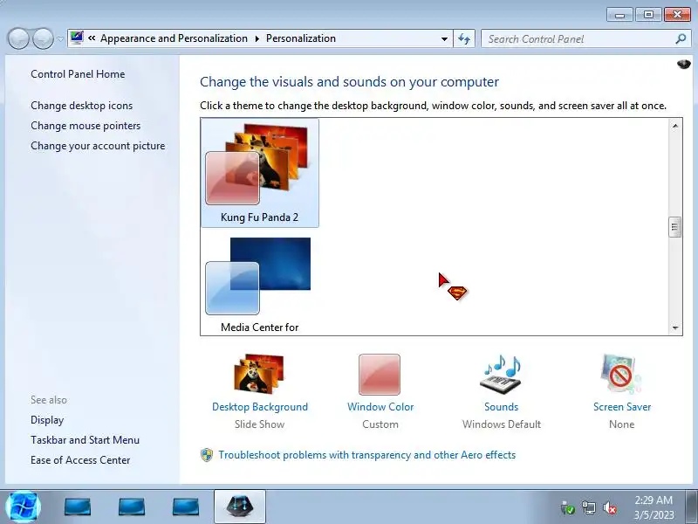Open the Start menu orb

(24, 507)
